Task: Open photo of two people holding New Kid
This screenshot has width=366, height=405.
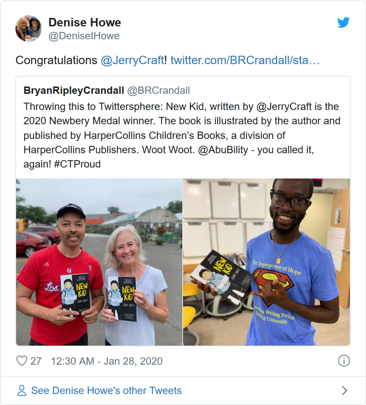Action: [x=99, y=262]
